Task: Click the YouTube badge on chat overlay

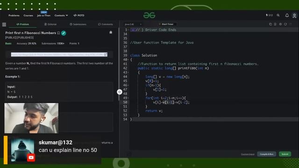Action: pos(31,158)
